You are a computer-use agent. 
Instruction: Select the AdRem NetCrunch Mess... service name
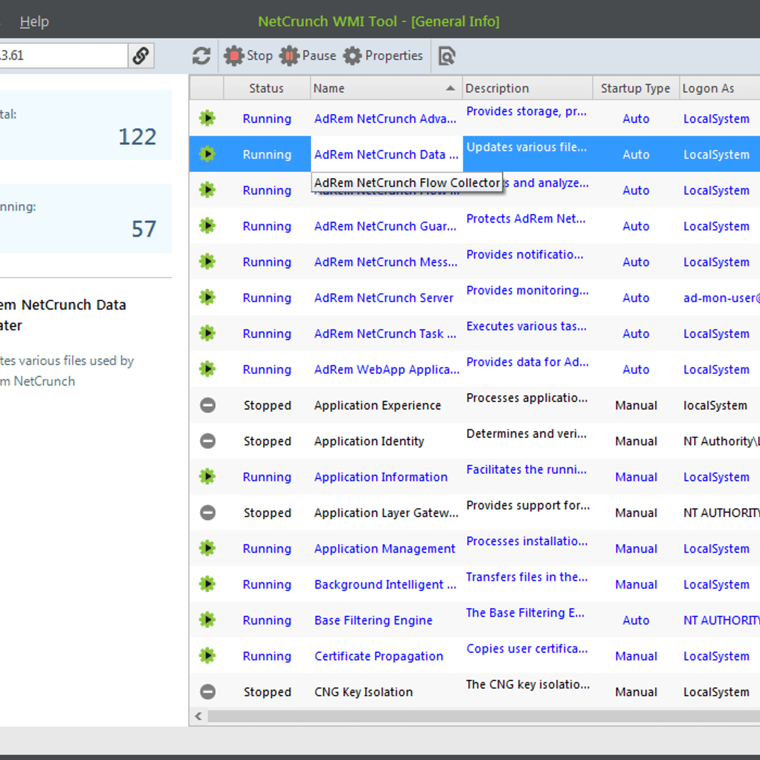tap(386, 262)
